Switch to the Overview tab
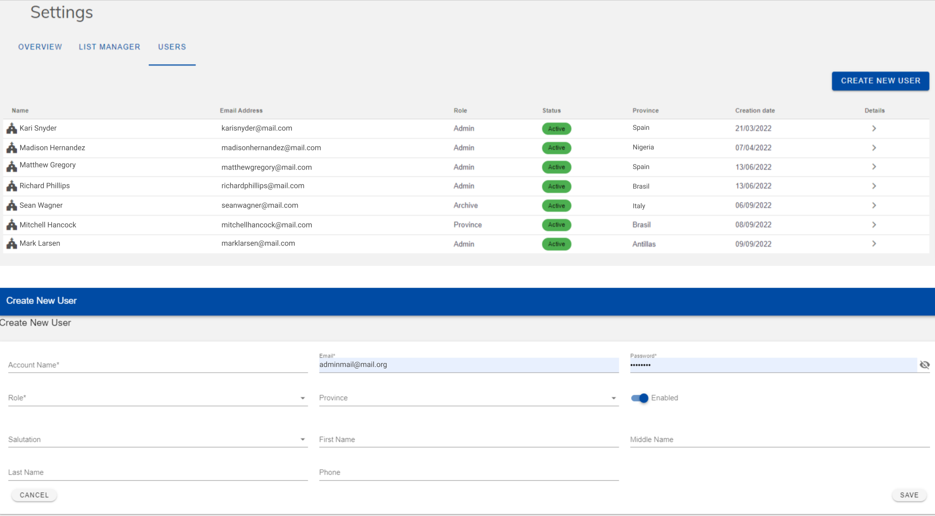The image size is (935, 516). click(40, 47)
